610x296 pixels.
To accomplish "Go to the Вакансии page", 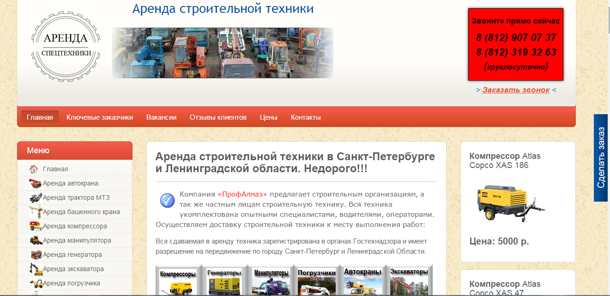I will [162, 117].
